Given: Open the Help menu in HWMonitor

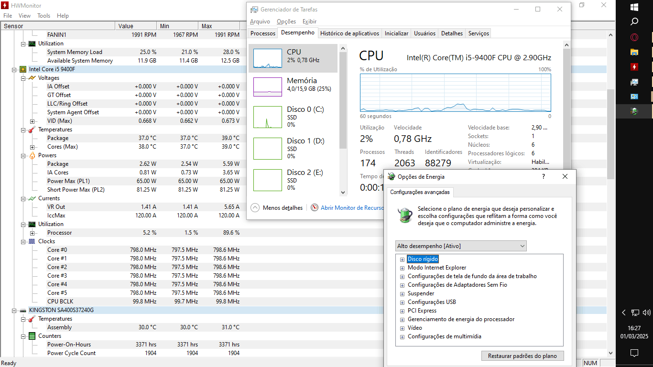Looking at the screenshot, I should coord(63,16).
